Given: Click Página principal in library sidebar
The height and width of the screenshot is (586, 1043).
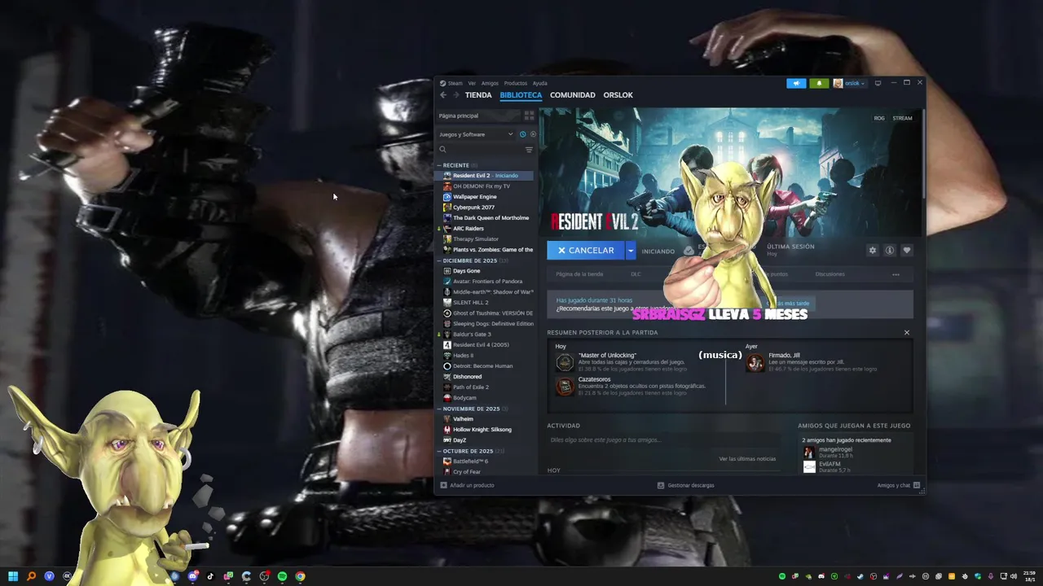Looking at the screenshot, I should [x=478, y=116].
